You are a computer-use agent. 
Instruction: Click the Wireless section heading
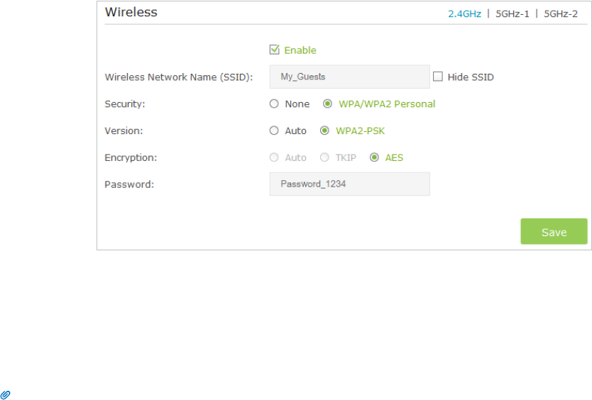coord(131,12)
